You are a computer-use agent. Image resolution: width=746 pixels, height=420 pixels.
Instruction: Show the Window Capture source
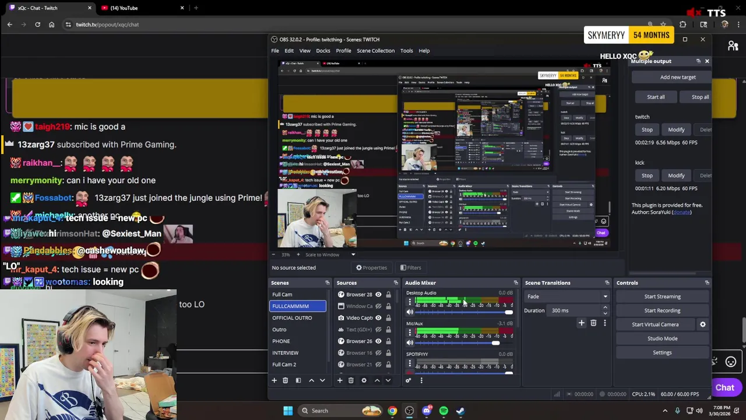[378, 306]
